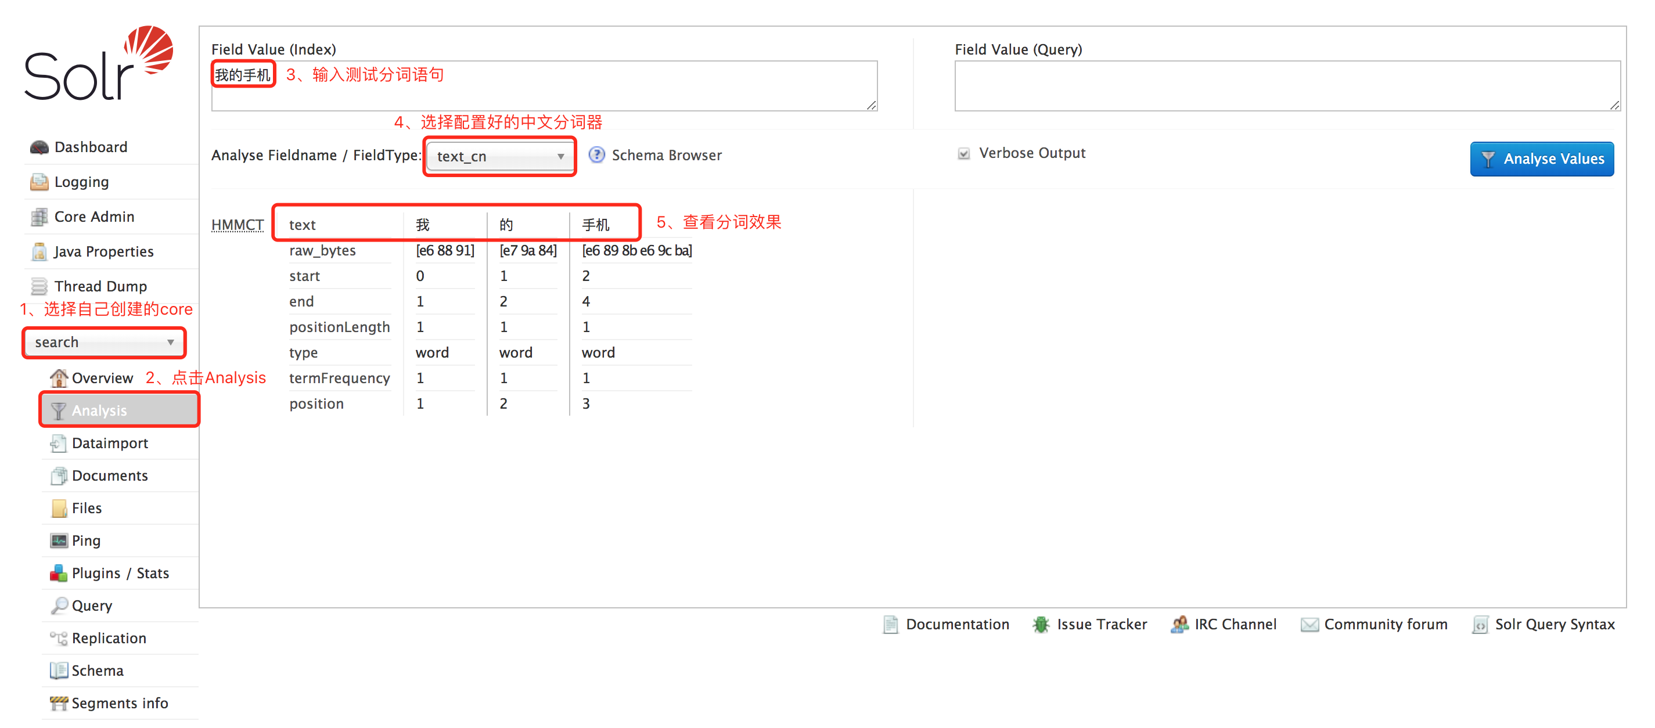Screen dimensions: 1655x728
Task: Click the Replication nodes icon
Action: coord(59,638)
